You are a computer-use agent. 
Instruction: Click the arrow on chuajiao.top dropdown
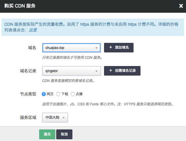pyautogui.click(x=96, y=48)
